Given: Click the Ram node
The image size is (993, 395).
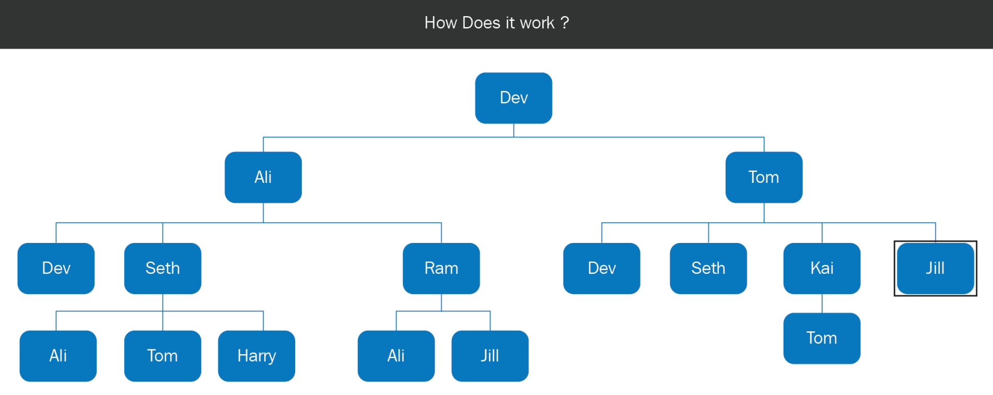Looking at the screenshot, I should (441, 269).
